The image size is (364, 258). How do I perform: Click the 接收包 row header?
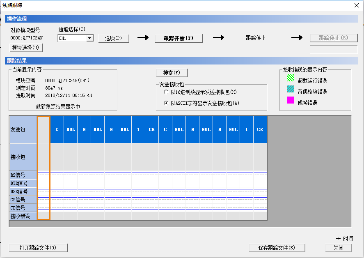(x=23, y=157)
